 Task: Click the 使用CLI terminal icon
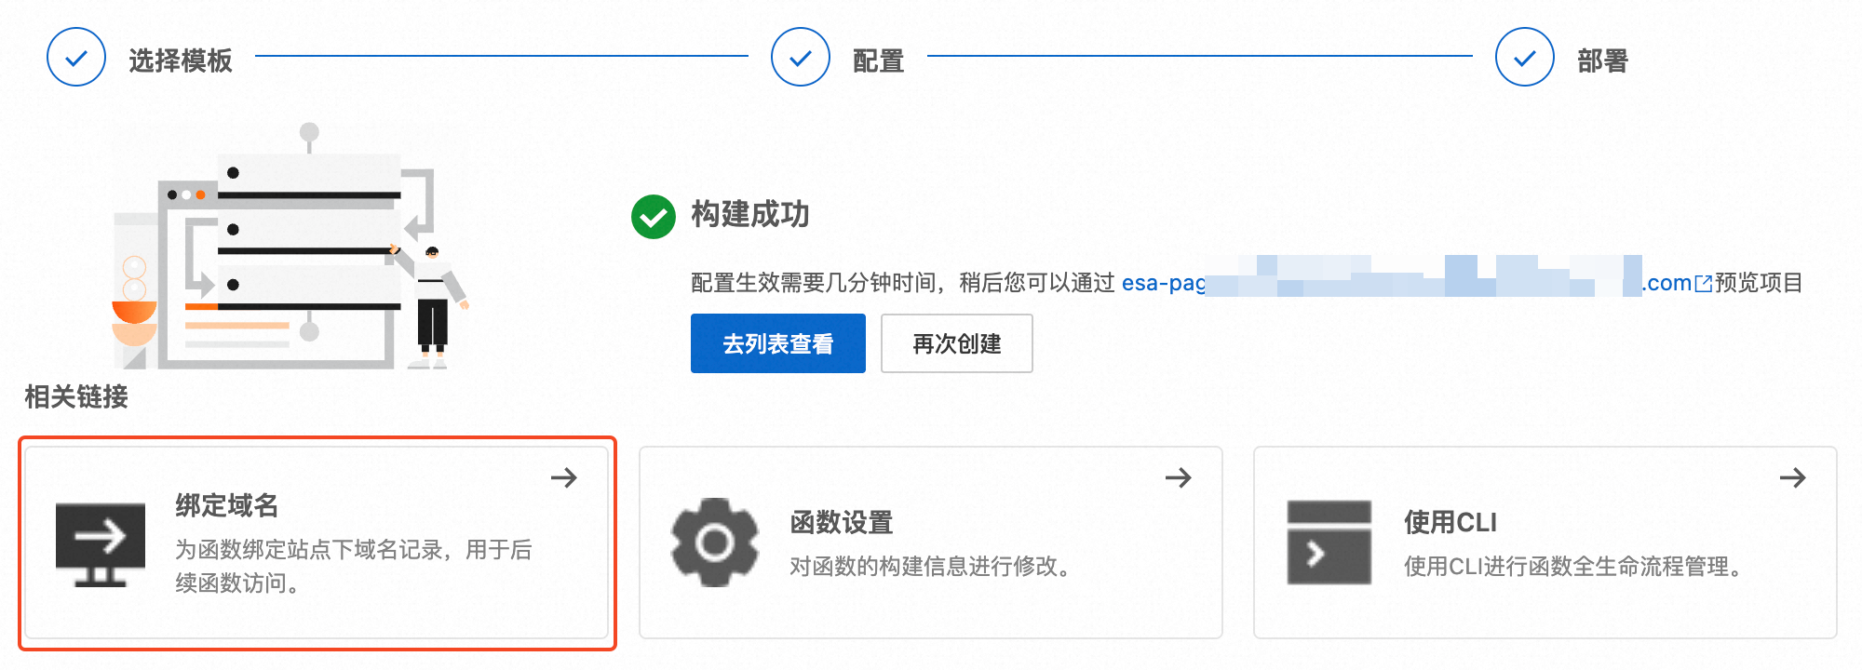(1329, 543)
